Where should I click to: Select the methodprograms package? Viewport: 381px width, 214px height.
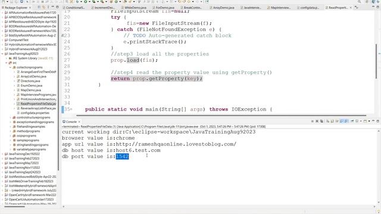click(28, 131)
